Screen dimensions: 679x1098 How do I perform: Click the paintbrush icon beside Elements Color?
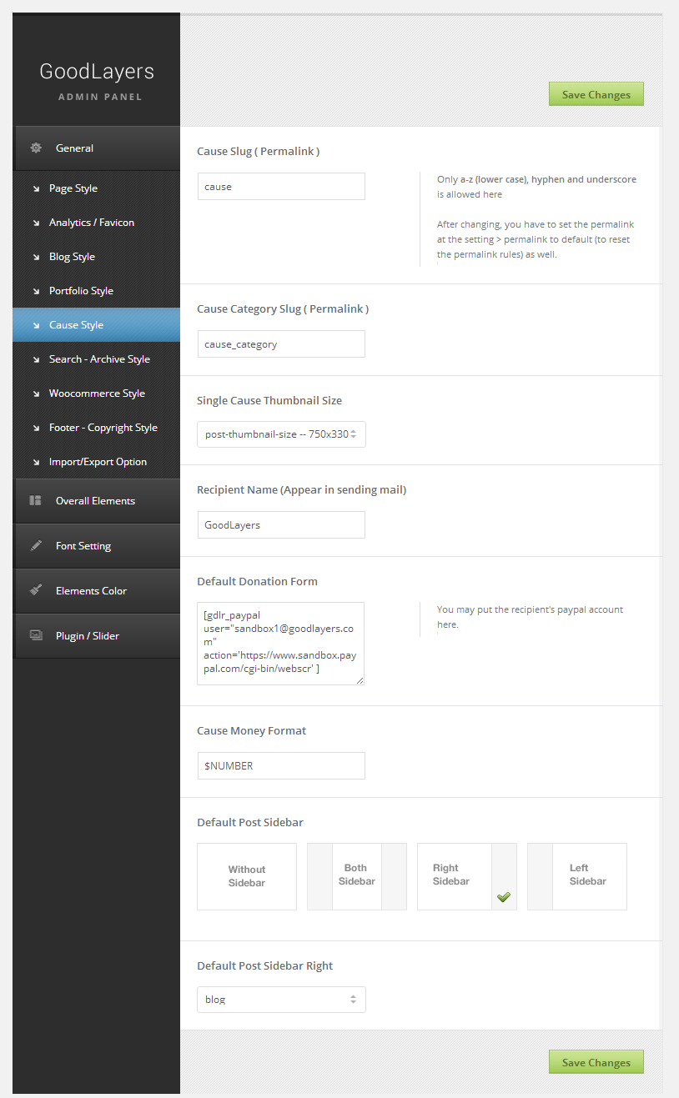coord(36,590)
